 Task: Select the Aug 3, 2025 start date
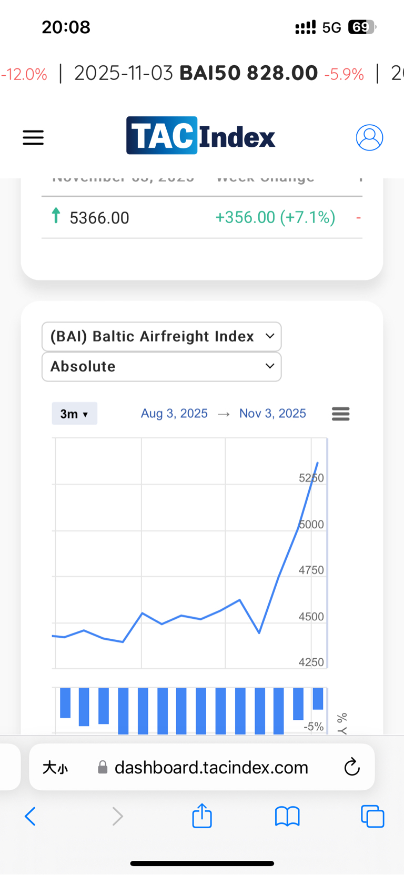174,414
